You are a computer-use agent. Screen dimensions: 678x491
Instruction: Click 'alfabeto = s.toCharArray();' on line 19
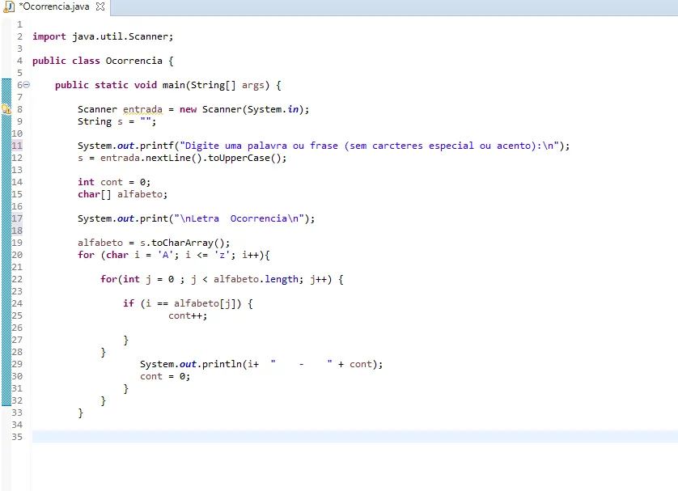[x=154, y=243]
